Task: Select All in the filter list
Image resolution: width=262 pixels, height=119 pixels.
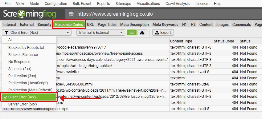Action: (x=29, y=40)
